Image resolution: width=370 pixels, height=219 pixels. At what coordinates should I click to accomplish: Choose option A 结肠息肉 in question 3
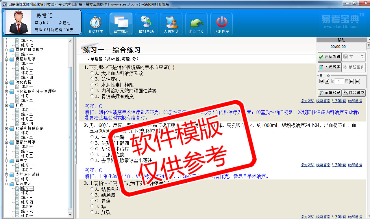click(x=92, y=189)
